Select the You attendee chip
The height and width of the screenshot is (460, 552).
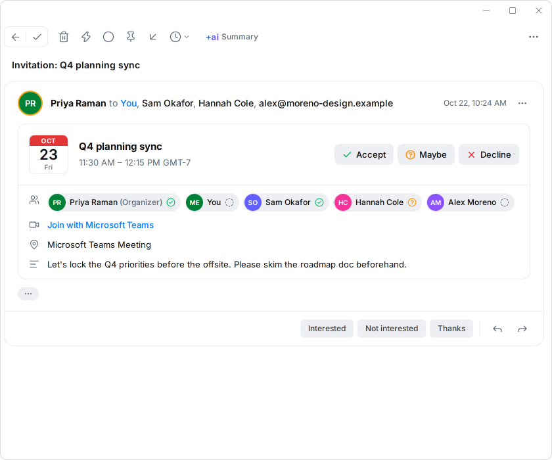[212, 202]
